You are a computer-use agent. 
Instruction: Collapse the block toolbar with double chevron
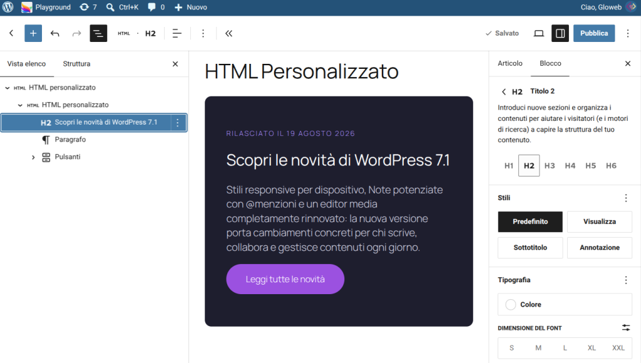(228, 33)
